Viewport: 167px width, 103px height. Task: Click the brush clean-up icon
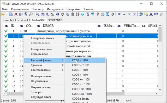(112, 14)
